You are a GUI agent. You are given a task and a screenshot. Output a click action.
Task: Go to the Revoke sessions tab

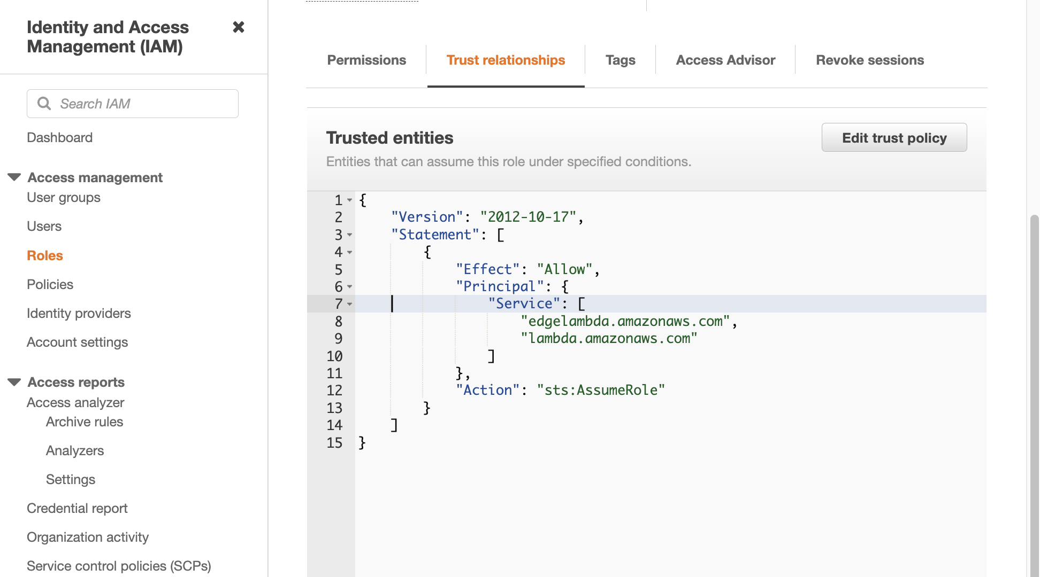pos(870,60)
